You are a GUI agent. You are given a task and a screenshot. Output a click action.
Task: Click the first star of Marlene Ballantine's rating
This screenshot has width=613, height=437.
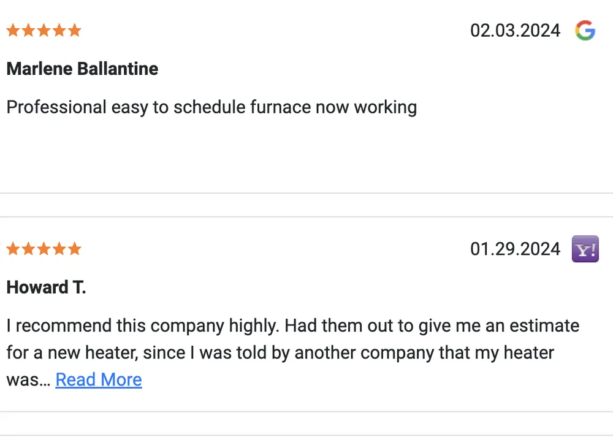click(x=13, y=31)
